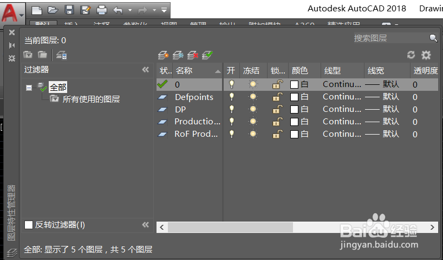Lock the RoF Prod... layer
This screenshot has height=260, width=443.
277,134
